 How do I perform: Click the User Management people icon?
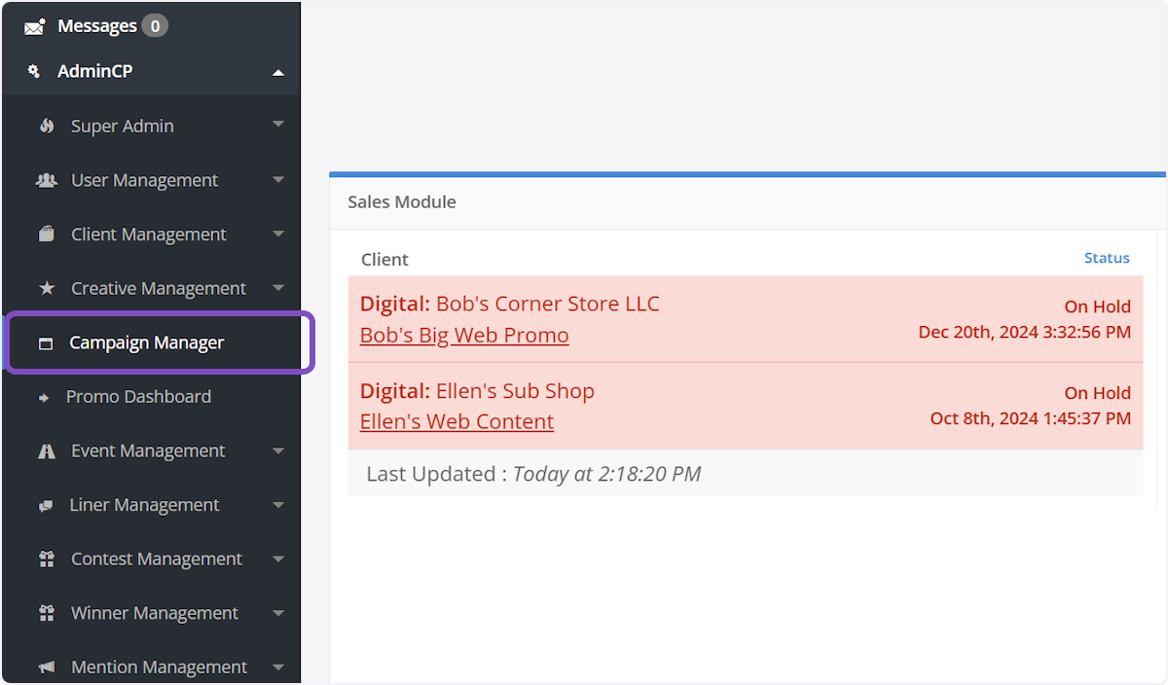[x=46, y=180]
